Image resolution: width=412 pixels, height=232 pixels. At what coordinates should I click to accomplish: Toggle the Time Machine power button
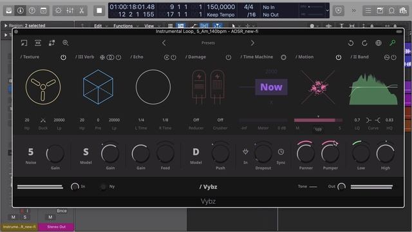(x=283, y=57)
